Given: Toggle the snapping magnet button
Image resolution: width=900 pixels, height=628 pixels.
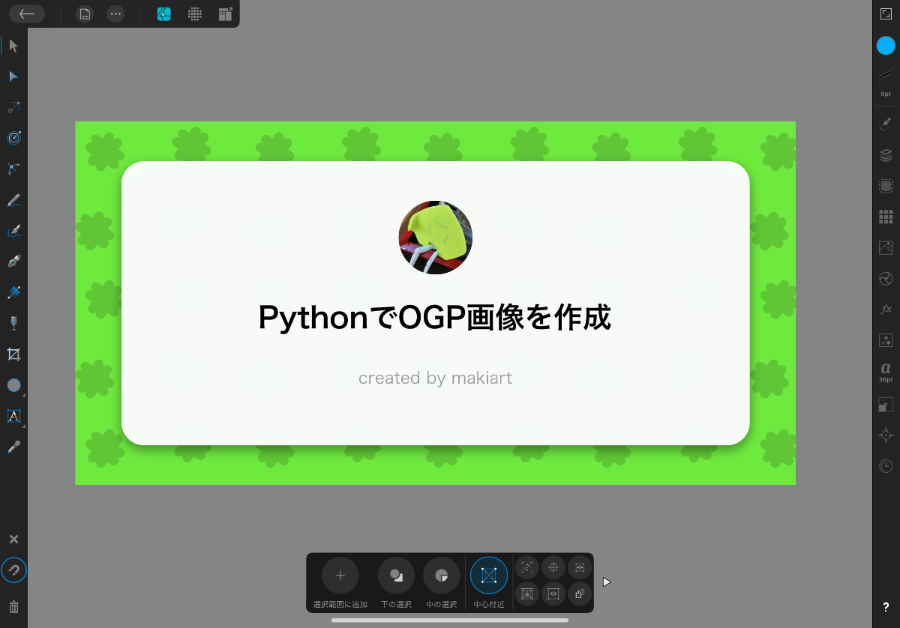Looking at the screenshot, I should coord(13,570).
